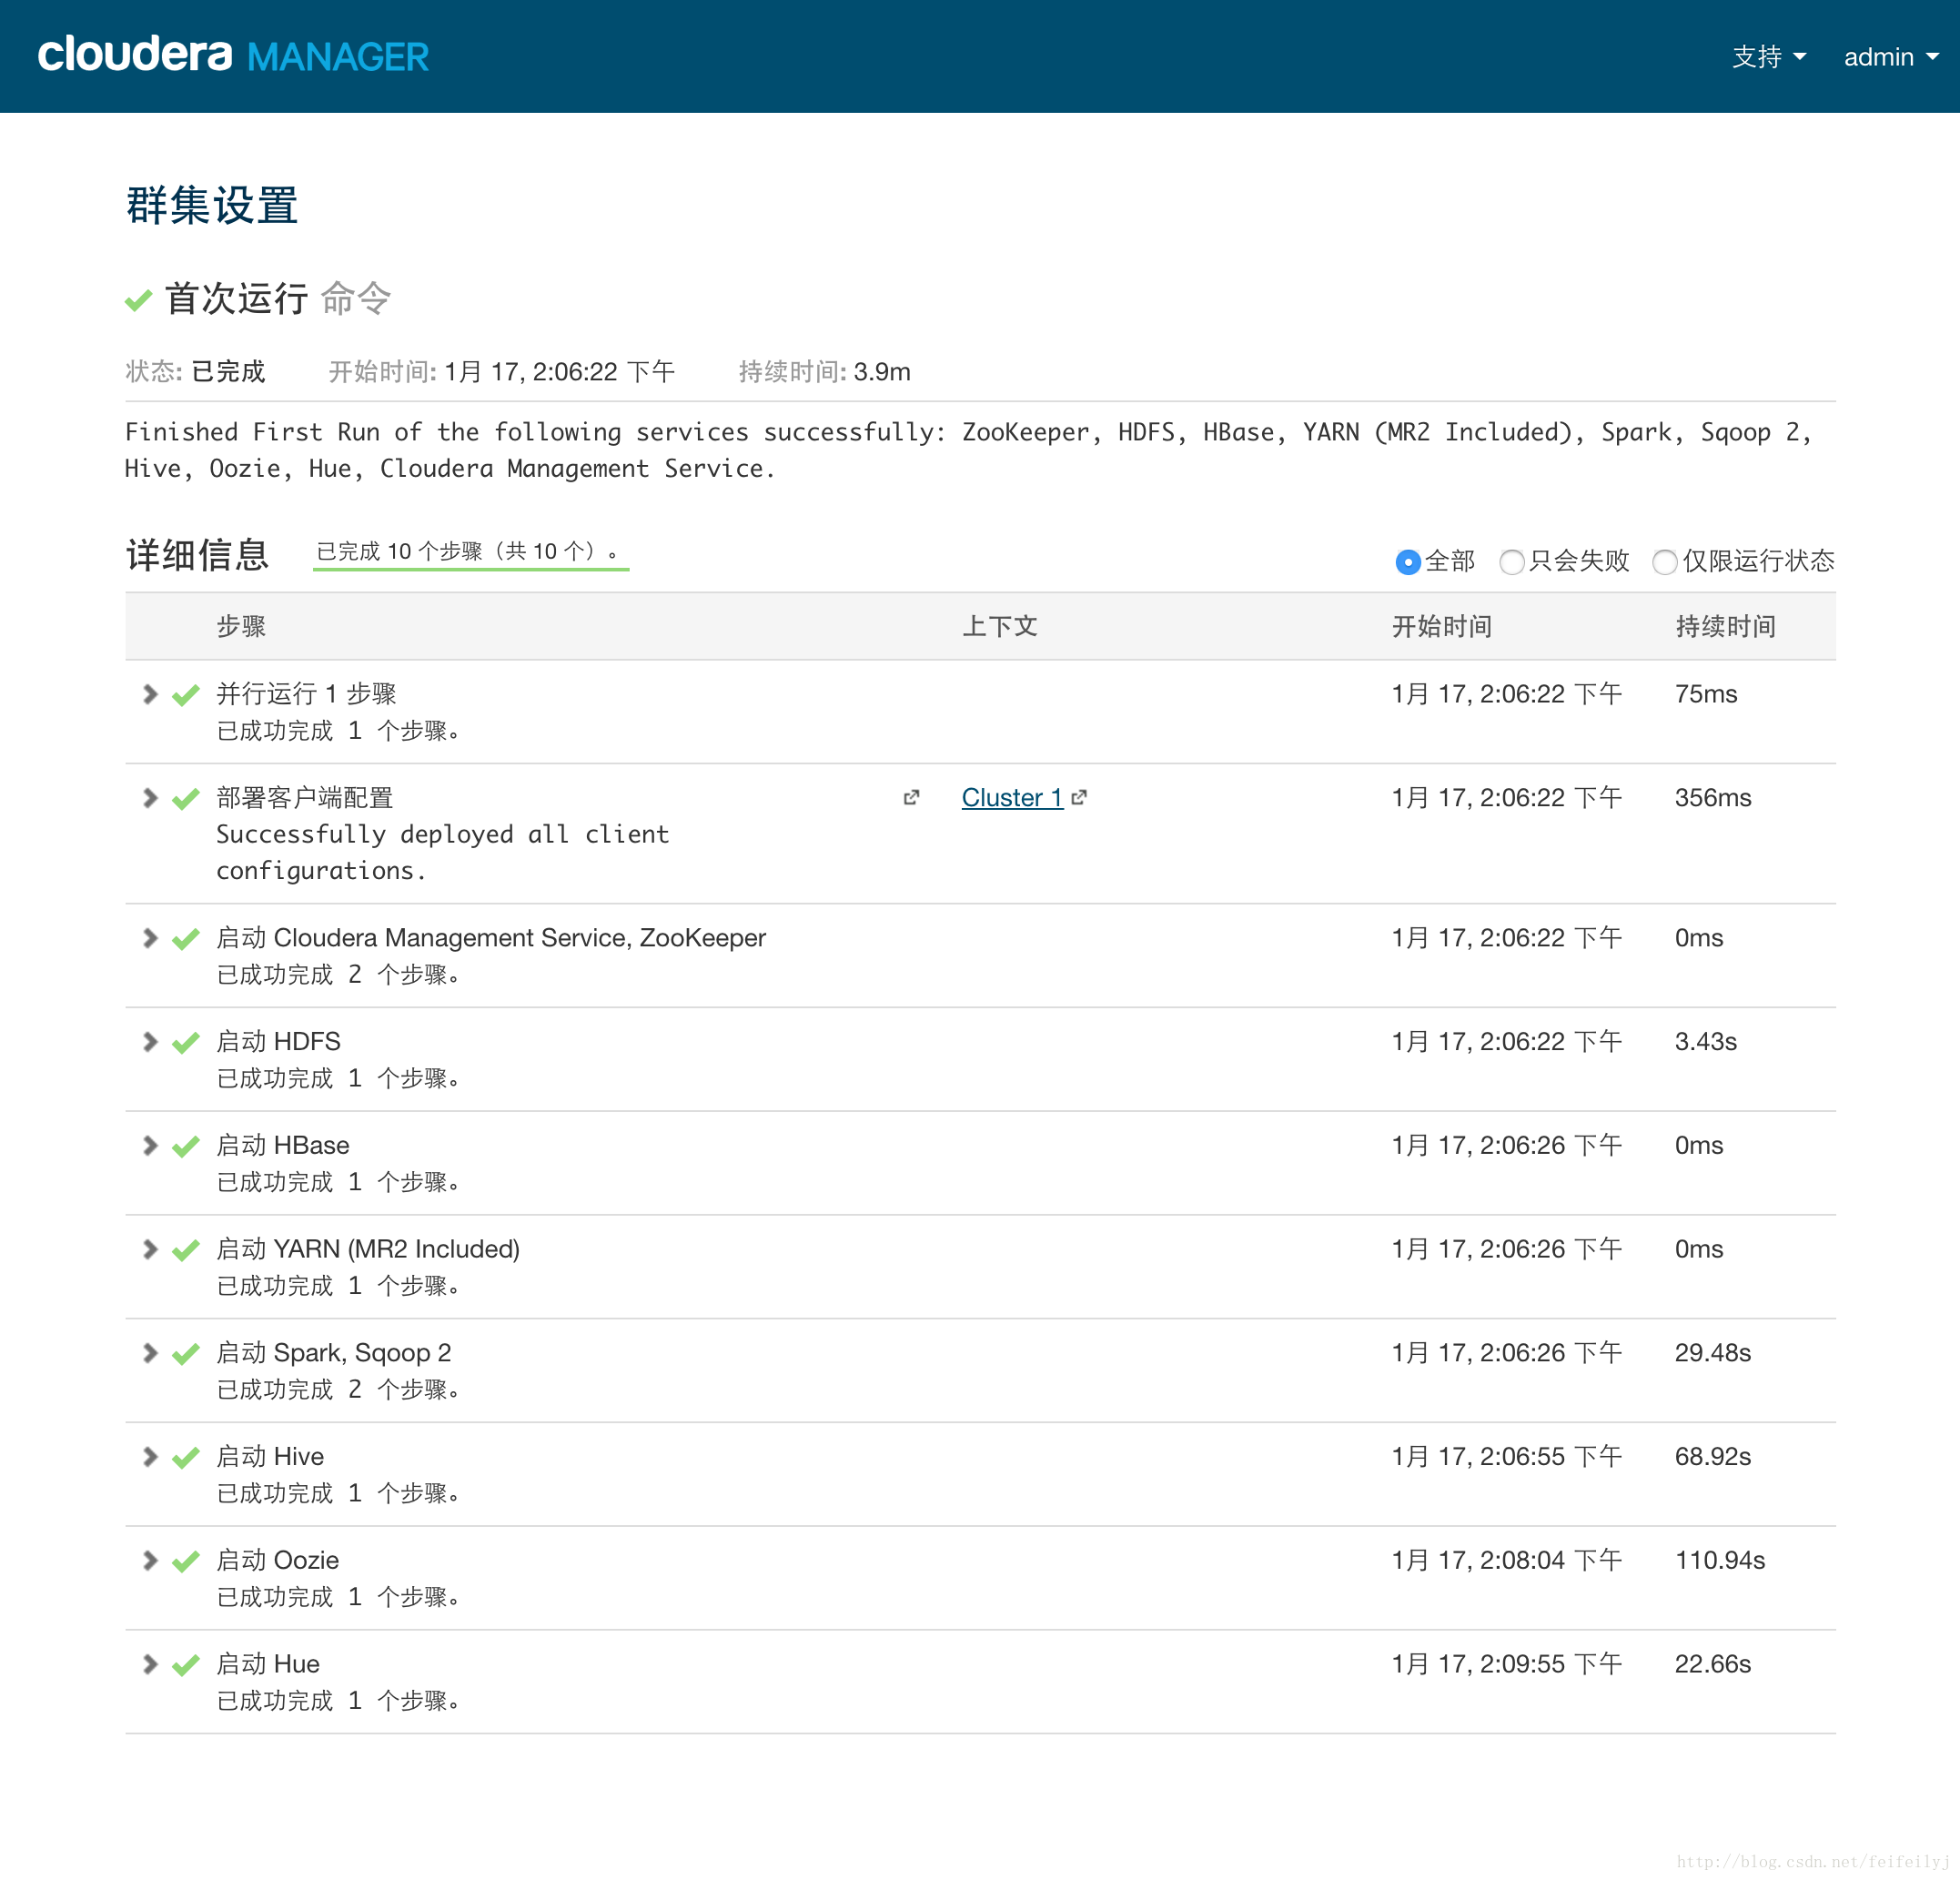The image size is (1960, 1880).
Task: Open the admin user dropdown menu
Action: point(1890,57)
